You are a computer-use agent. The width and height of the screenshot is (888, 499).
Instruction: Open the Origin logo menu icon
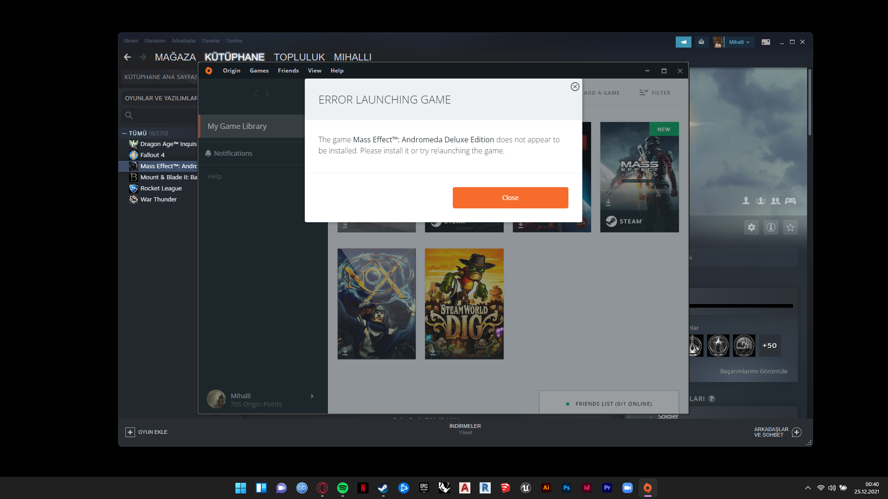[209, 71]
